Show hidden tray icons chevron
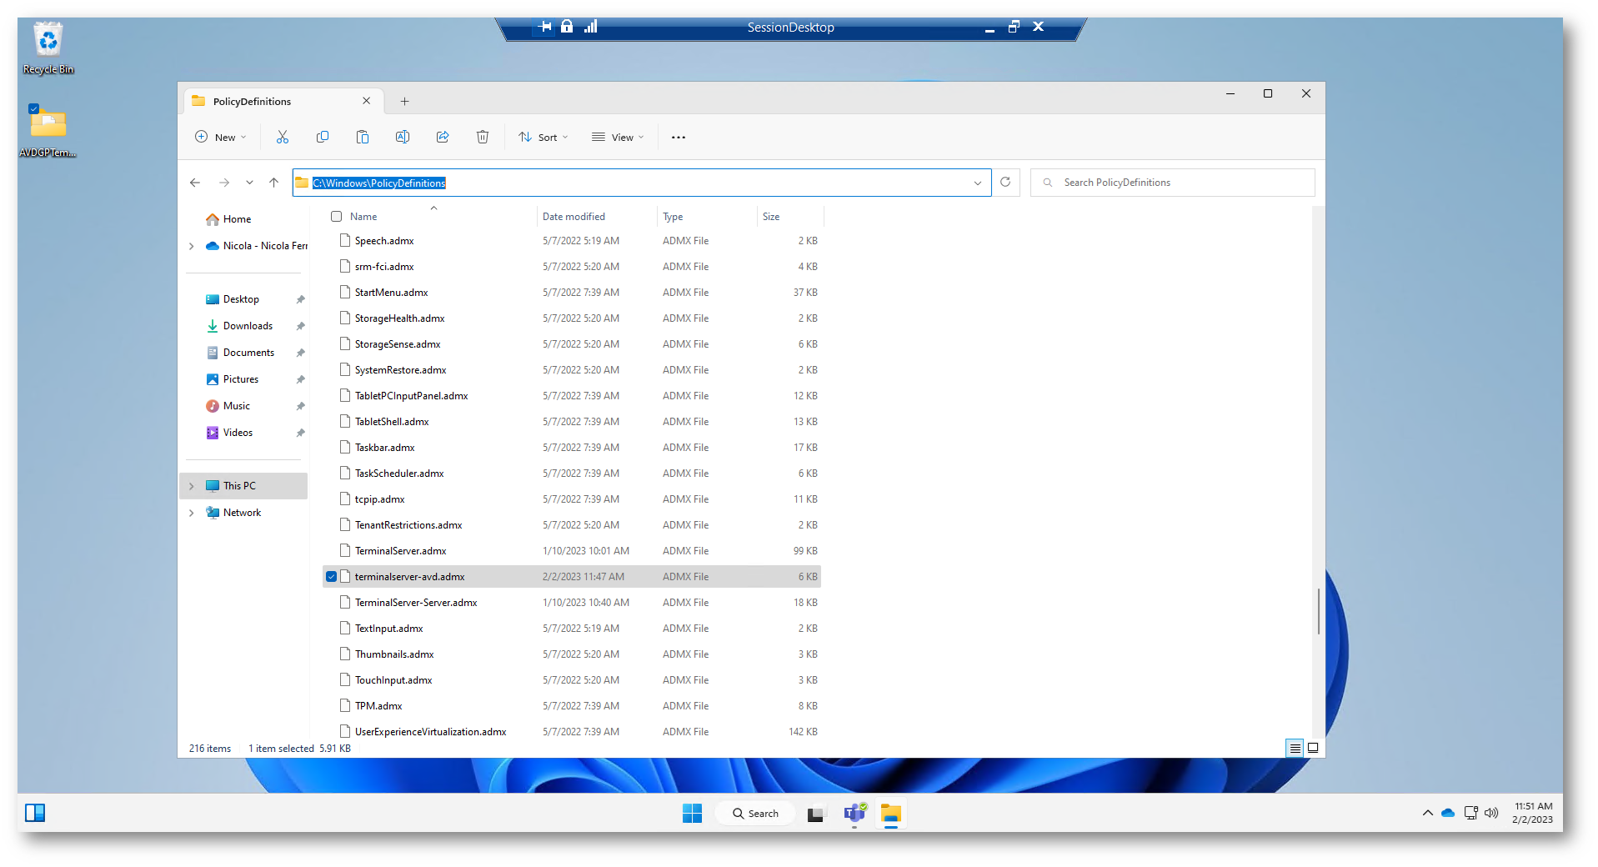Screen dimensions: 1598x867 (x=1427, y=813)
